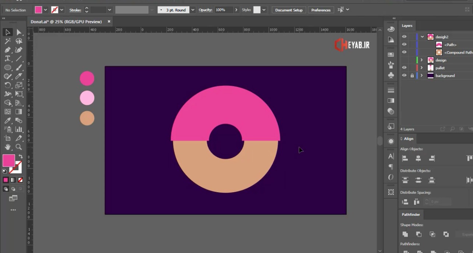Select the Direct Selection tool
The width and height of the screenshot is (473, 253).
[19, 32]
